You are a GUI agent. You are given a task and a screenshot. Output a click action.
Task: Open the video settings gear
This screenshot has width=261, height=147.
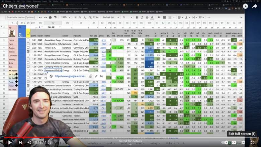(x=243, y=142)
